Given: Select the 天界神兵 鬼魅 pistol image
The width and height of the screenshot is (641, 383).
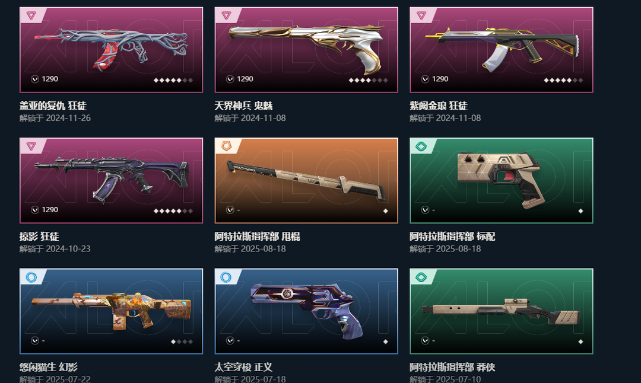Looking at the screenshot, I should click(x=306, y=48).
